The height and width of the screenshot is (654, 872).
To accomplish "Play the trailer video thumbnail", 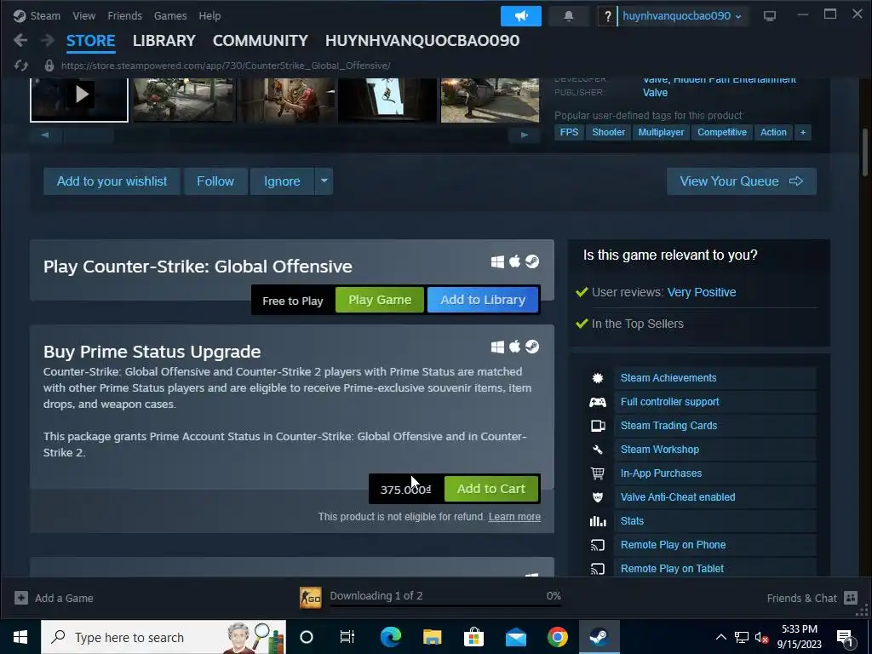I will [79, 100].
